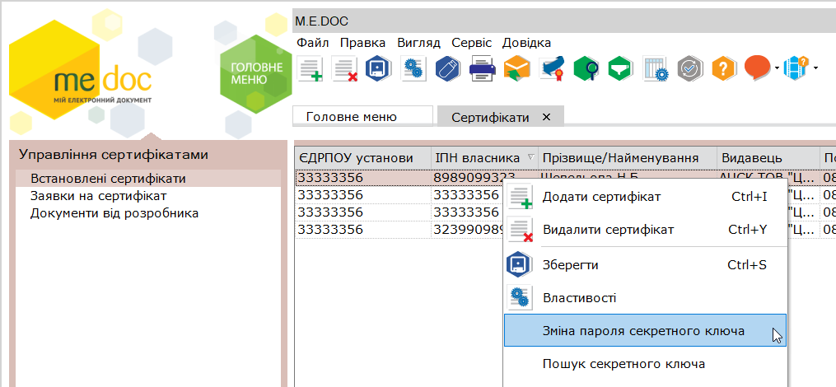
Task: Click the ЄДРПОУ установи column header
Action: coord(363,158)
